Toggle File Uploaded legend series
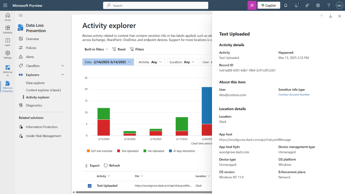Screen dimensions: 345x194 (154, 151)
